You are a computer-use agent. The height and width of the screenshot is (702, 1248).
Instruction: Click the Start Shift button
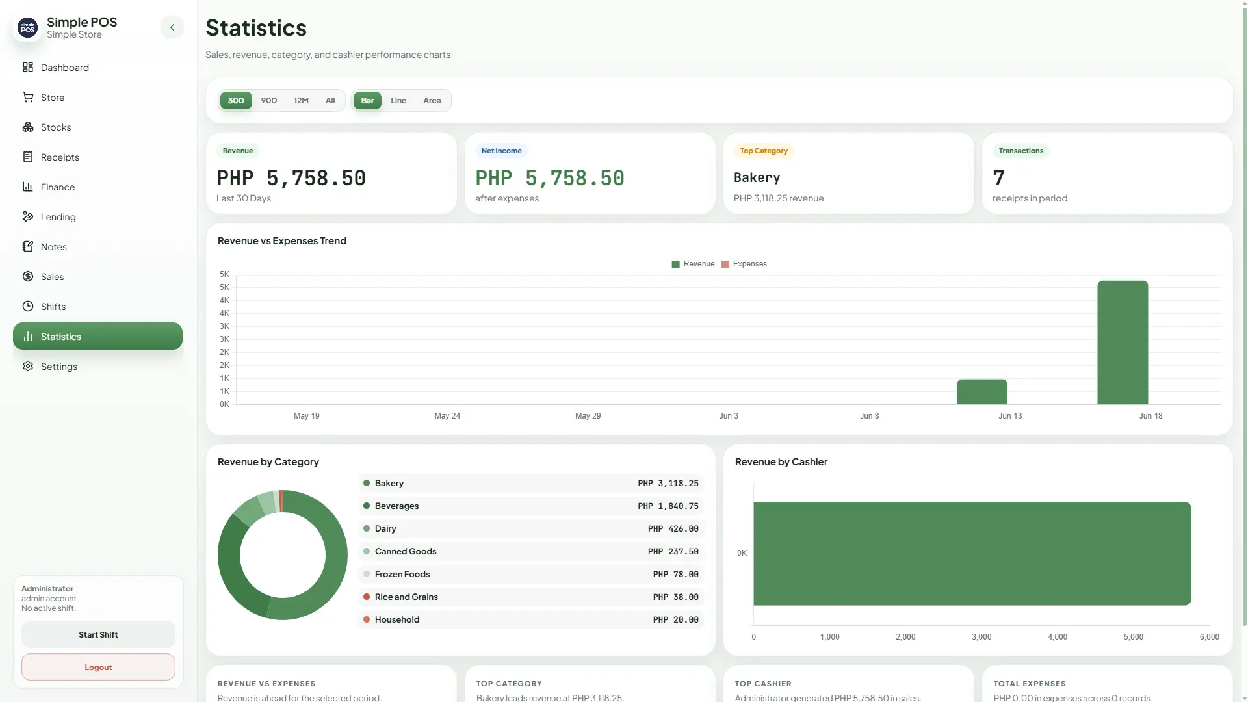[98, 635]
